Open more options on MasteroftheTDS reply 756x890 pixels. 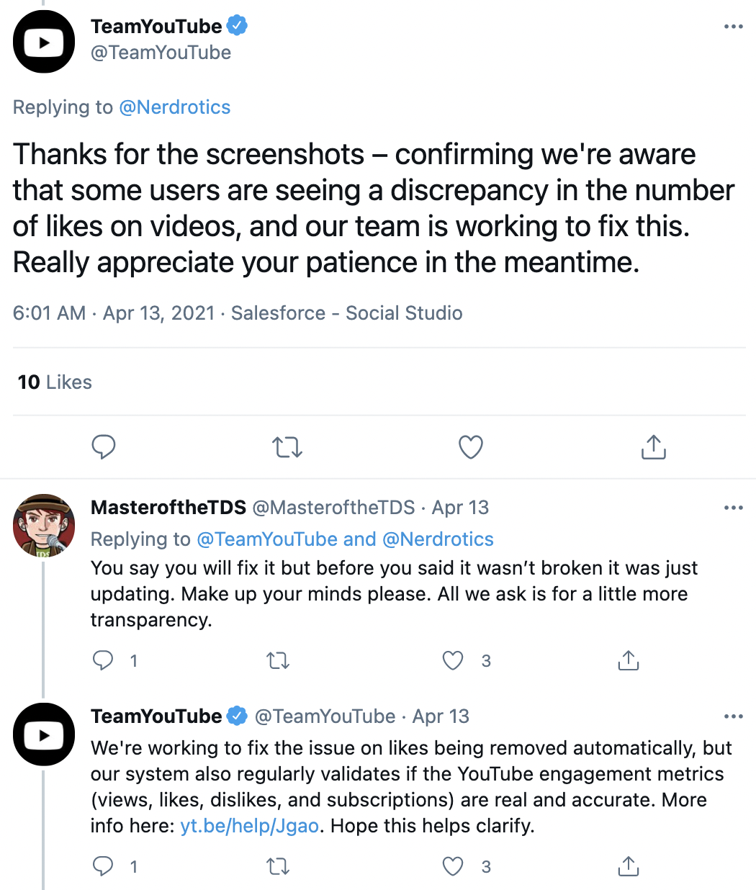[733, 508]
